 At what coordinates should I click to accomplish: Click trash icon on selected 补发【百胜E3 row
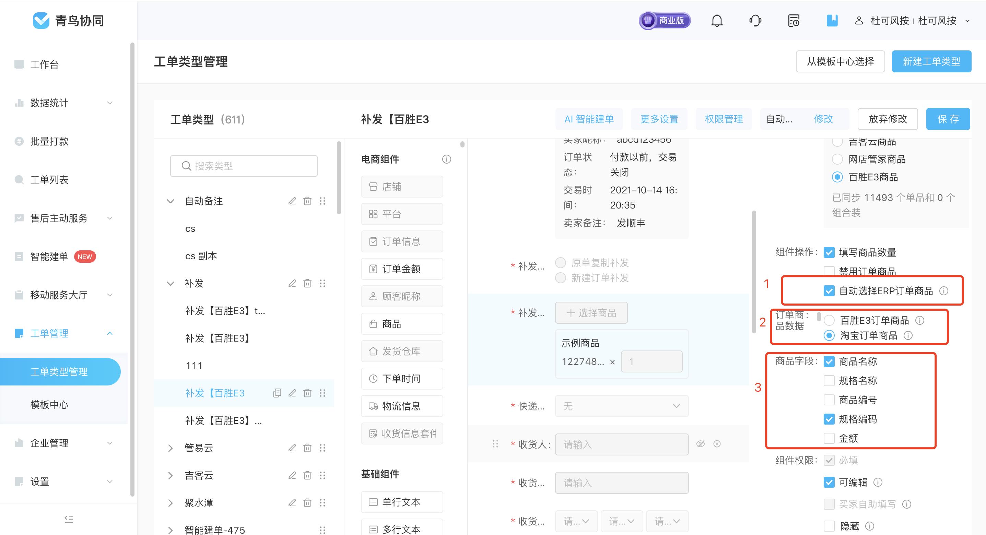click(307, 393)
